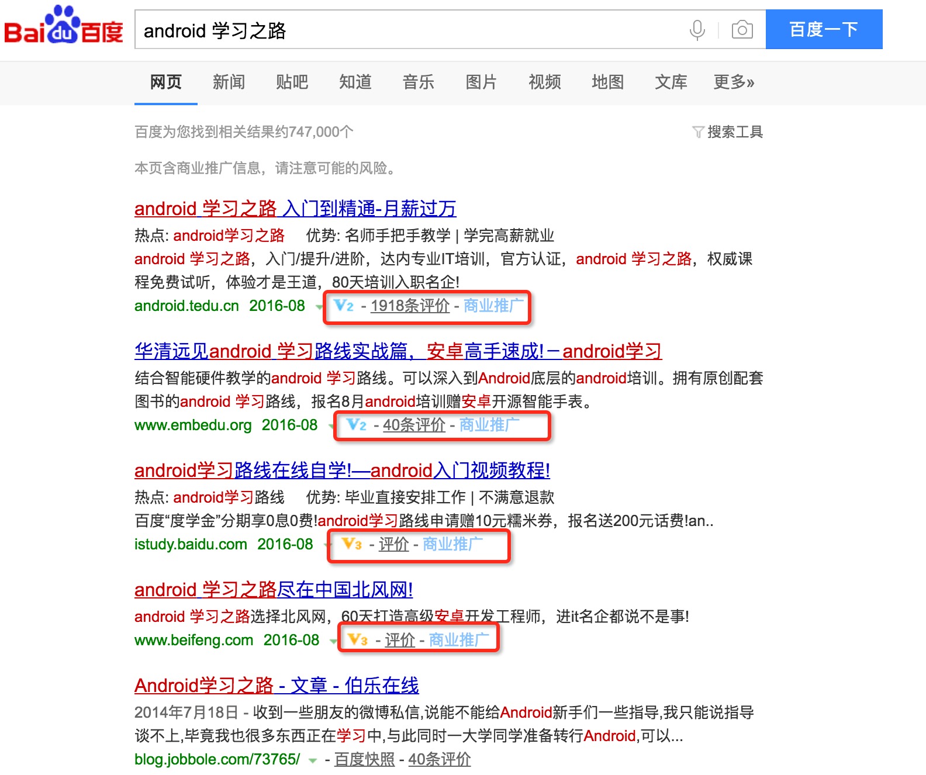Click 40条评价 link for www.embedu.org
Viewport: 926px width, 775px height.
pos(414,425)
